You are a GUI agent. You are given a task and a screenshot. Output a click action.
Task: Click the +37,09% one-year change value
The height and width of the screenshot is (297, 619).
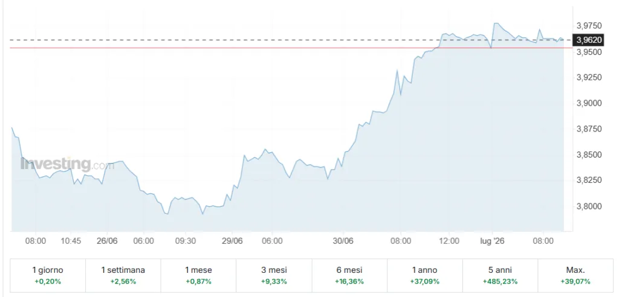425,282
